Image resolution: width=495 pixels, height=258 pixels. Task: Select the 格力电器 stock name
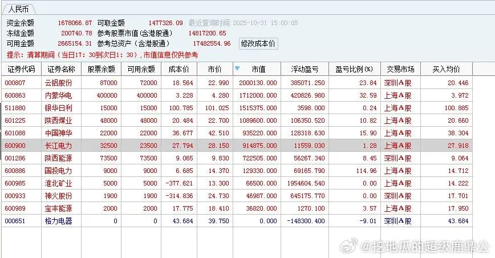coord(58,221)
